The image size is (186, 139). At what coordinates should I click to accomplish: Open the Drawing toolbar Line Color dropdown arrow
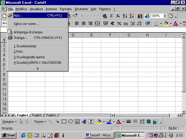[114, 122]
